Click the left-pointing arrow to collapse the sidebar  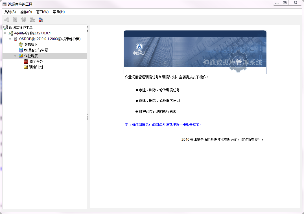coord(88,27)
